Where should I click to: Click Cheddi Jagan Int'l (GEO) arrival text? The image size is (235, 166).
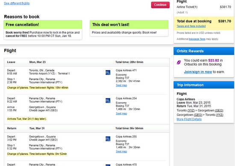[x=43, y=110]
